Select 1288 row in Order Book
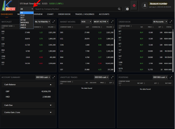 145,63
